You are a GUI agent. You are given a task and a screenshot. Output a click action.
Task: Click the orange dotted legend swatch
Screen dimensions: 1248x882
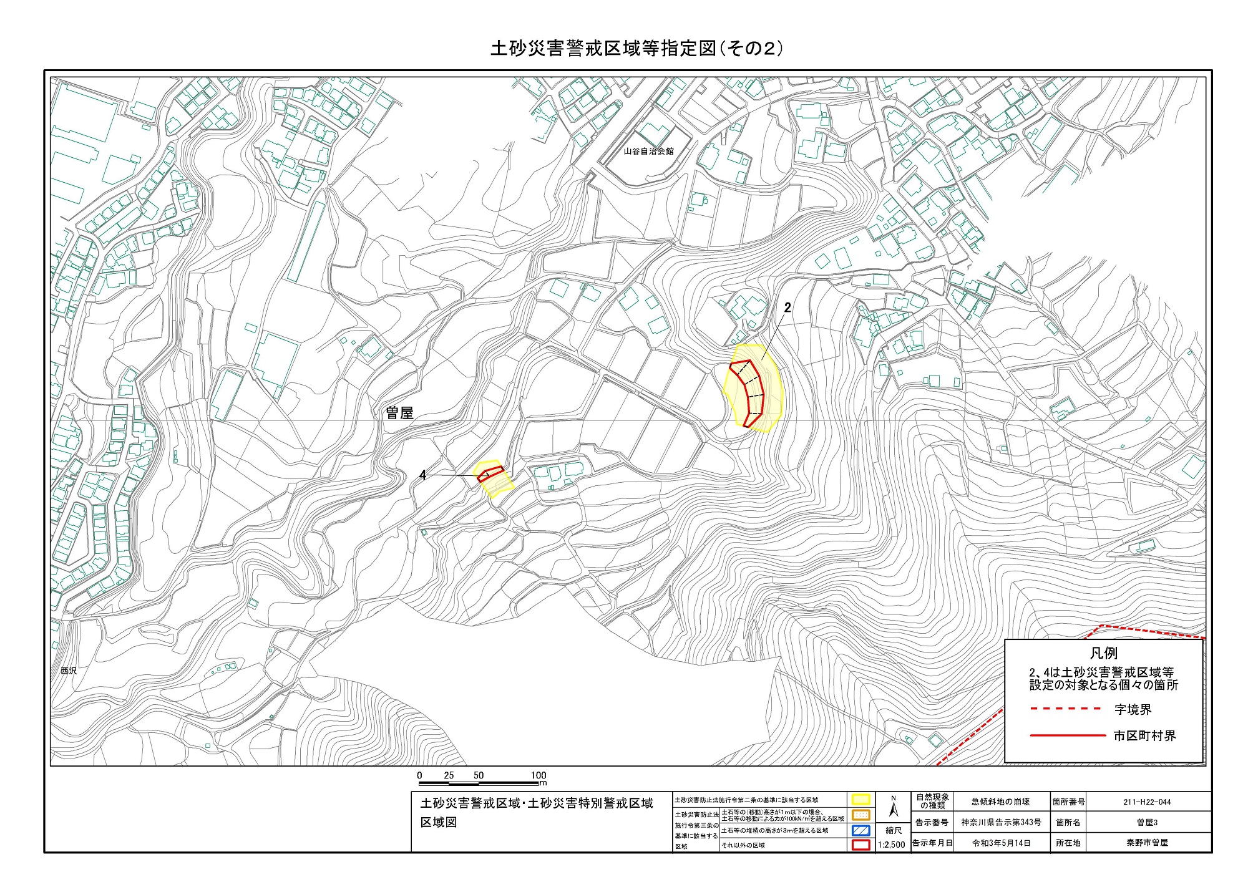860,815
